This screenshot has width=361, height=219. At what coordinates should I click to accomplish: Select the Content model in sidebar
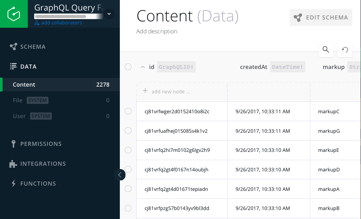click(x=60, y=85)
